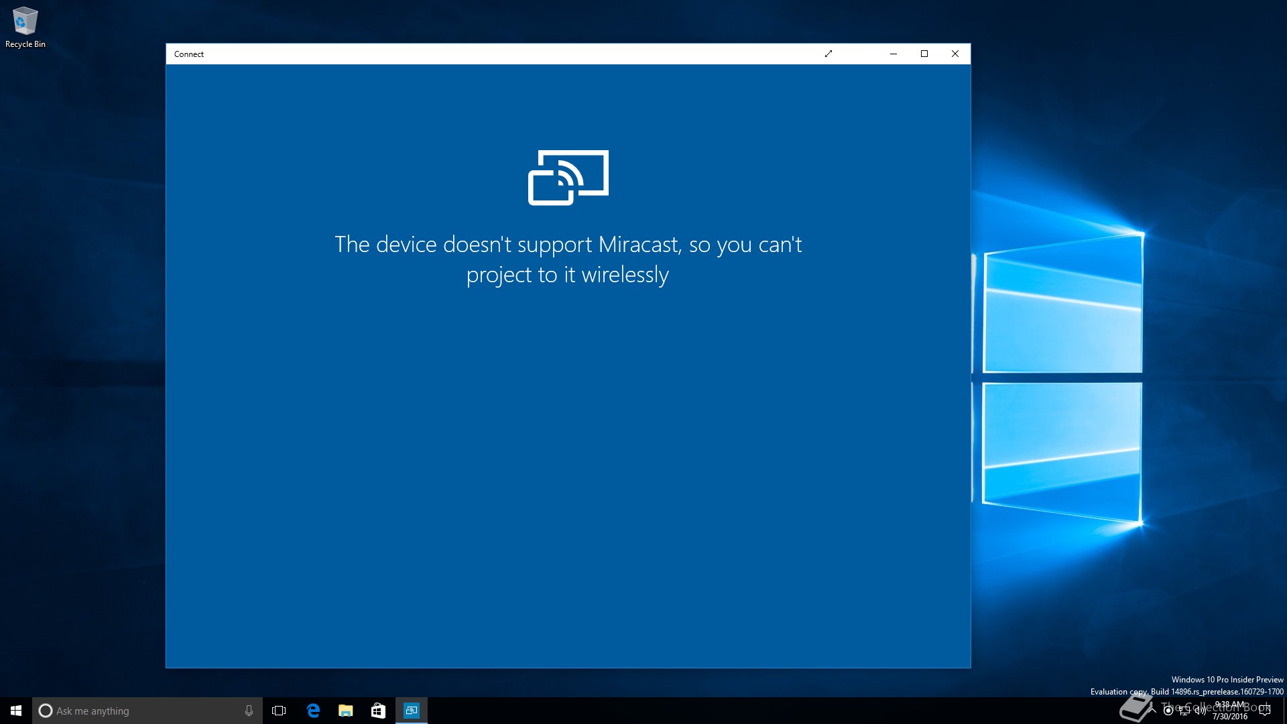This screenshot has width=1287, height=724.
Task: Focus the Ask me anything search box
Action: [147, 711]
